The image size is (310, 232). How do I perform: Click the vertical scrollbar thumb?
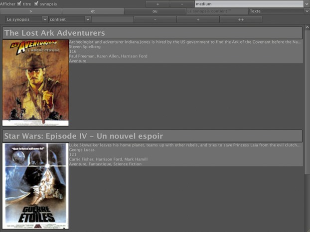pyautogui.click(x=307, y=102)
